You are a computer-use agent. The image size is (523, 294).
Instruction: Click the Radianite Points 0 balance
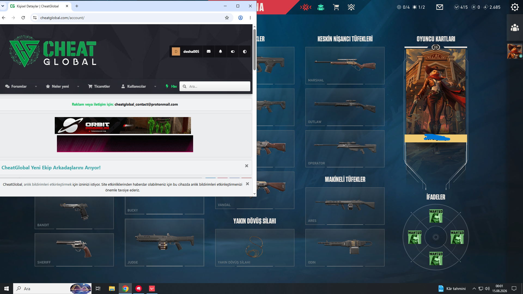pos(476,7)
